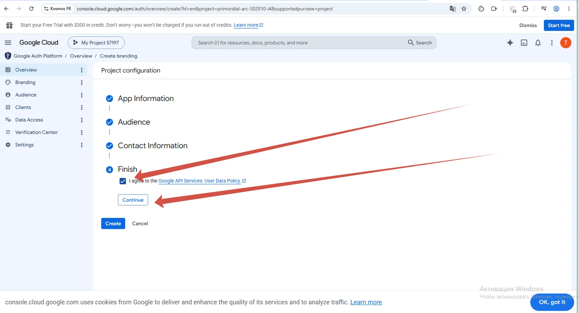Open notifications bell icon
This screenshot has width=579, height=313.
point(538,43)
